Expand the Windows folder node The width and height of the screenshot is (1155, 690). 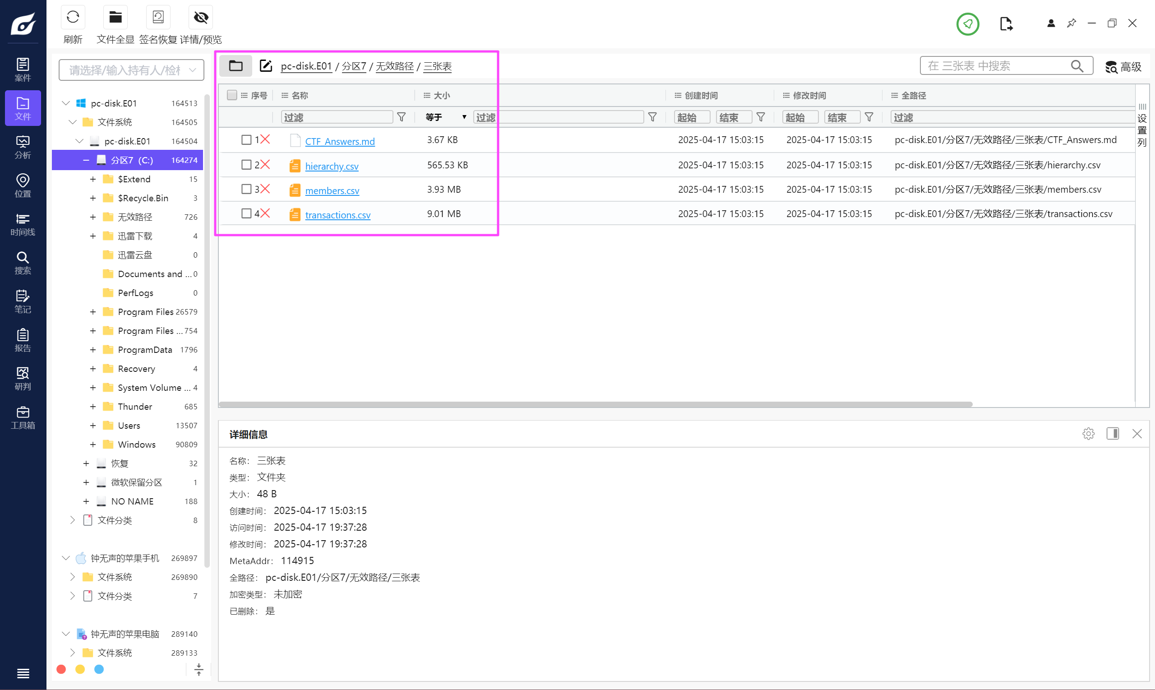point(92,445)
